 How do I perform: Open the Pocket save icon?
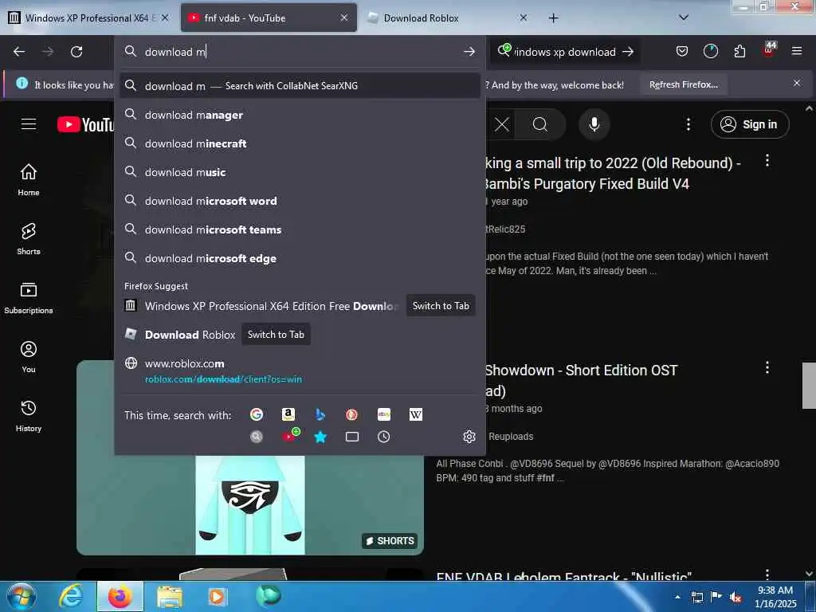click(x=682, y=51)
